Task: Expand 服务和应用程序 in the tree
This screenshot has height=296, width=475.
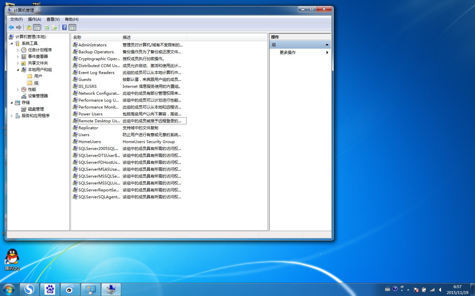Action: 12,116
